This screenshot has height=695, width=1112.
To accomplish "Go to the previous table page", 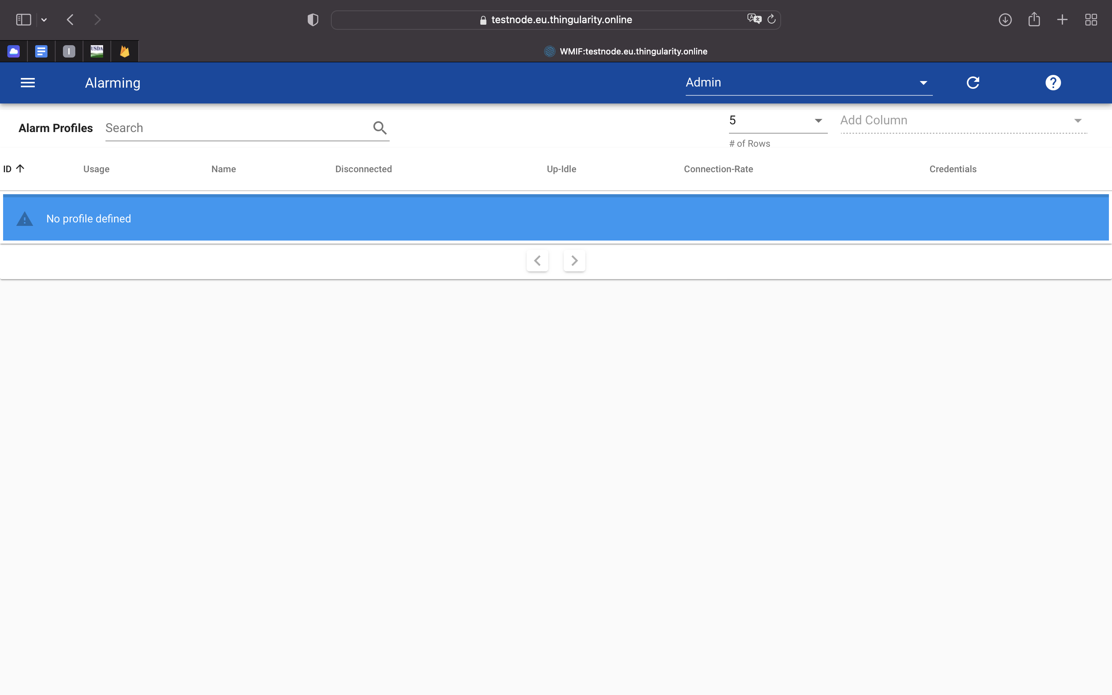I will [537, 261].
